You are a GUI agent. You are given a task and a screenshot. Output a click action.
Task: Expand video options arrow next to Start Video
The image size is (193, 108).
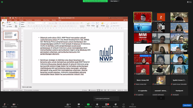pos(17,104)
